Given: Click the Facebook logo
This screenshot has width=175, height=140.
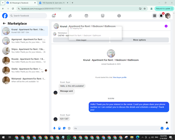Looking at the screenshot, I should (x=5, y=16).
